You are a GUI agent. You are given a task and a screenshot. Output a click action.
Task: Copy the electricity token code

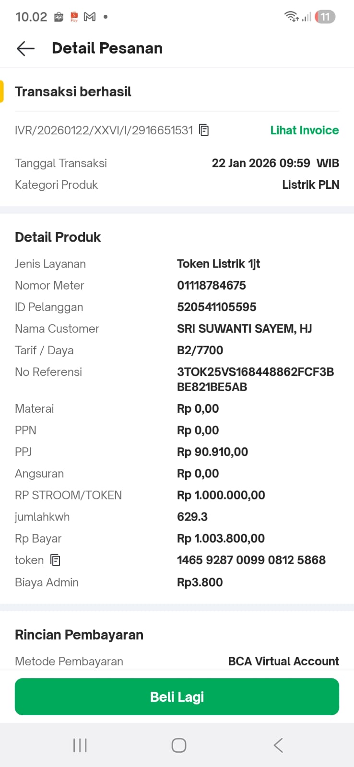56,560
